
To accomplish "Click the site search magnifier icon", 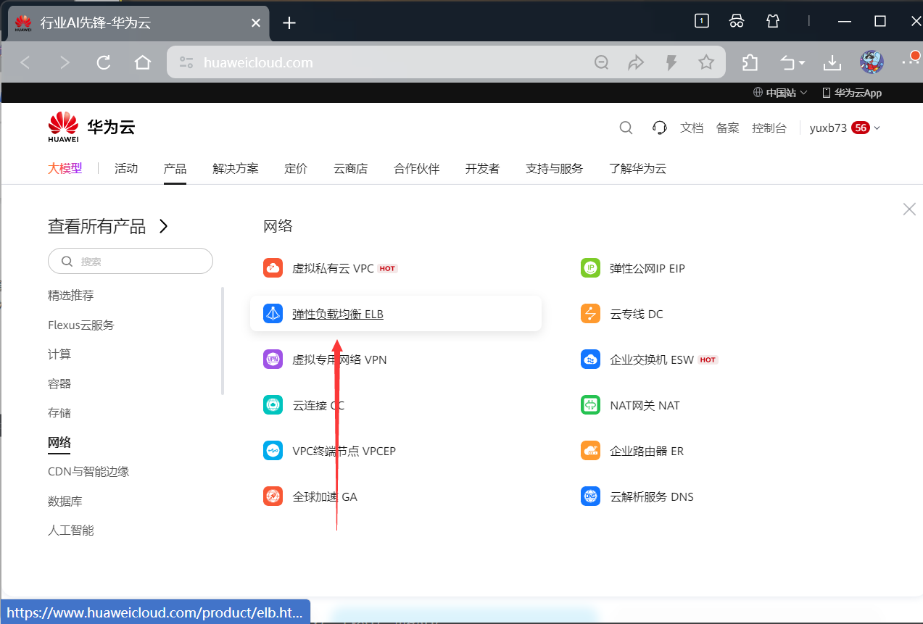I will pyautogui.click(x=626, y=128).
